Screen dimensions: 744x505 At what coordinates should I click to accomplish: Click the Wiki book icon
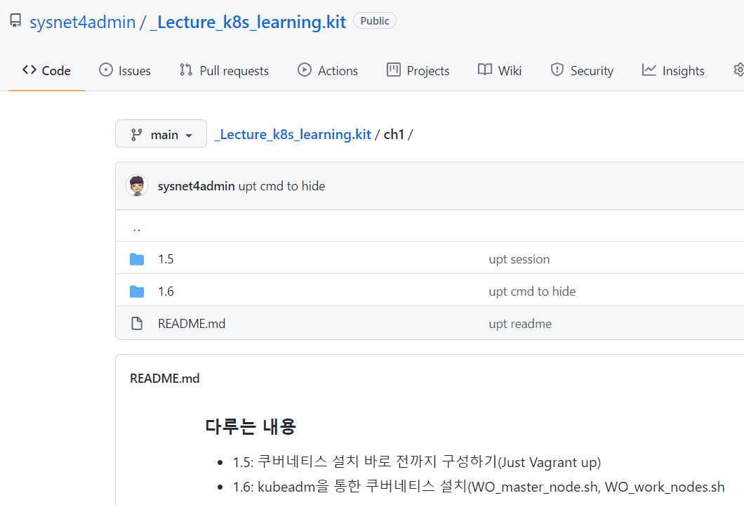[x=485, y=70]
